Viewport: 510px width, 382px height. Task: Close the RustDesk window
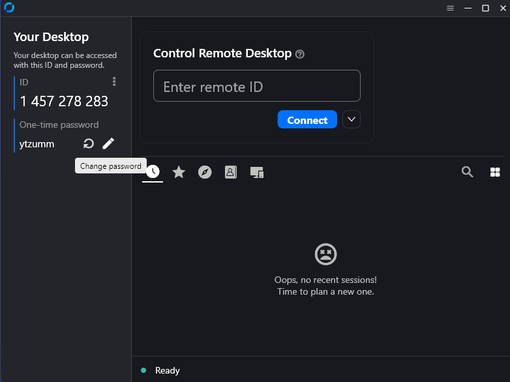[x=503, y=8]
